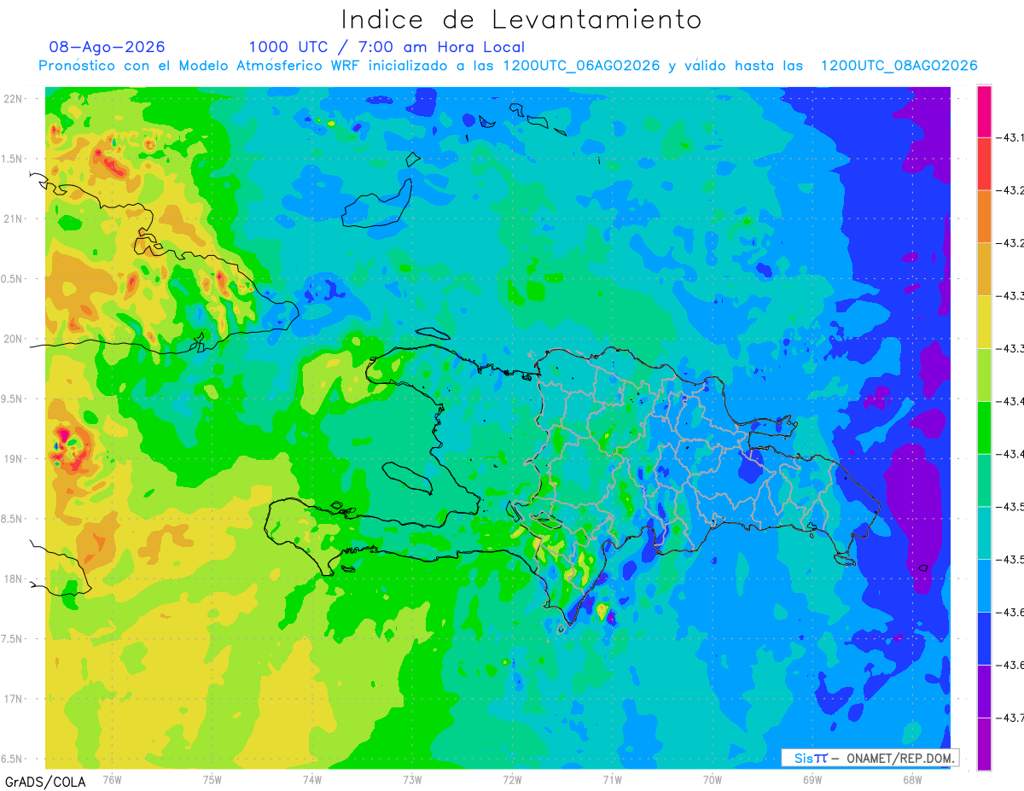Click the "7.5N" latitude label
The height and width of the screenshot is (791, 1024).
click(x=12, y=638)
